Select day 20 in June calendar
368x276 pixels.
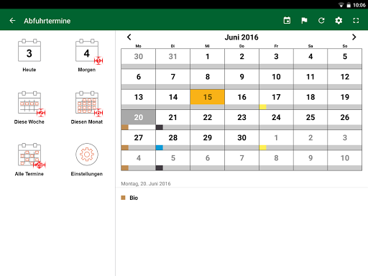(x=139, y=120)
